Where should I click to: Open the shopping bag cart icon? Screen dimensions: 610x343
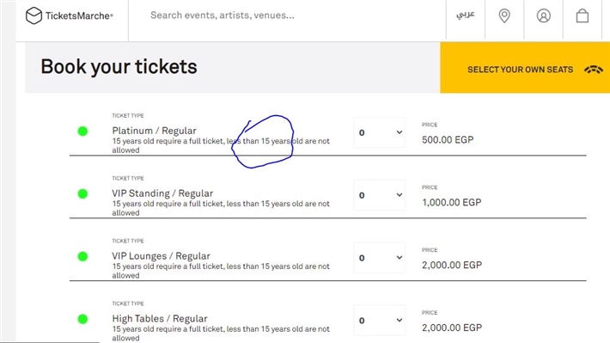pos(583,16)
